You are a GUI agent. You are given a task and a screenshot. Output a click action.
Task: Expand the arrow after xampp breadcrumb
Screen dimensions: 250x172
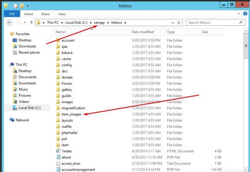[x=108, y=23]
